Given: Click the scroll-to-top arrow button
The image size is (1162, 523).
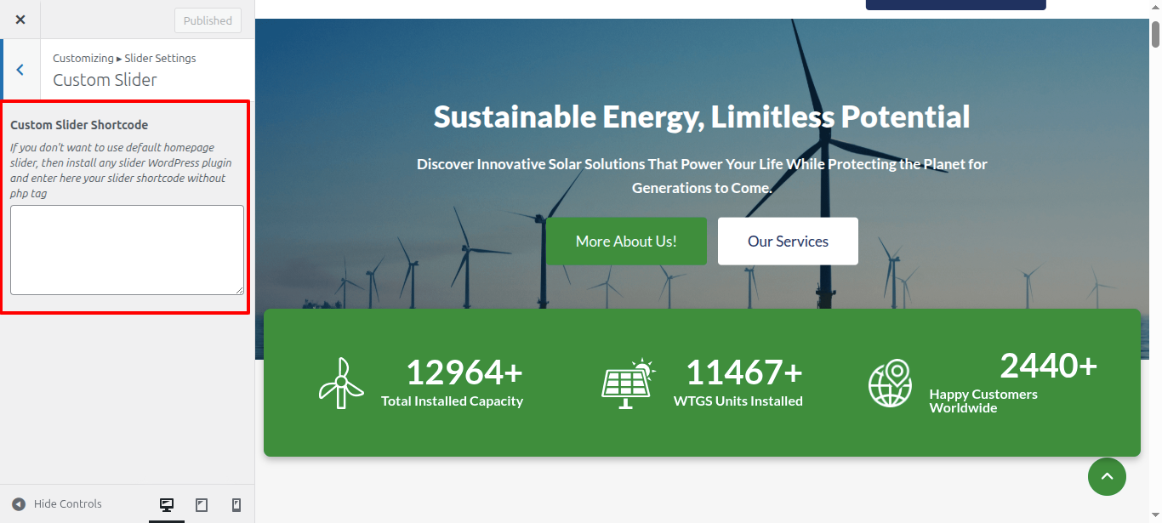Looking at the screenshot, I should tap(1107, 477).
